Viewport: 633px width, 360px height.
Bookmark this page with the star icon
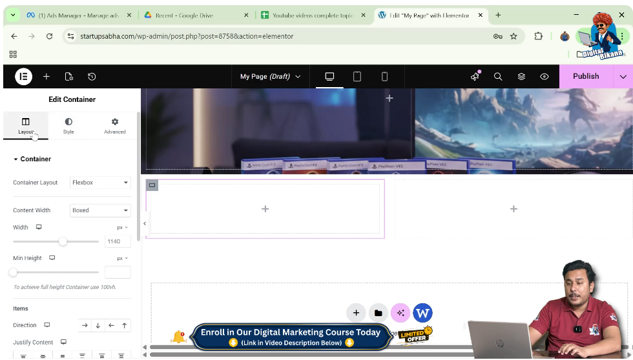514,36
